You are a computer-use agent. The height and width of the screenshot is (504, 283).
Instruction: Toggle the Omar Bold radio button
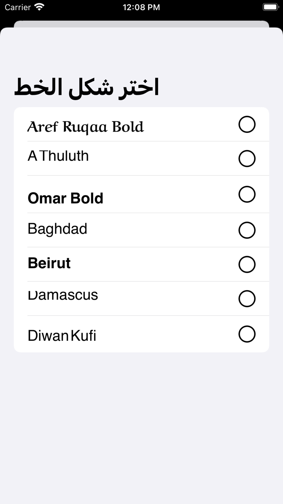[x=247, y=194]
